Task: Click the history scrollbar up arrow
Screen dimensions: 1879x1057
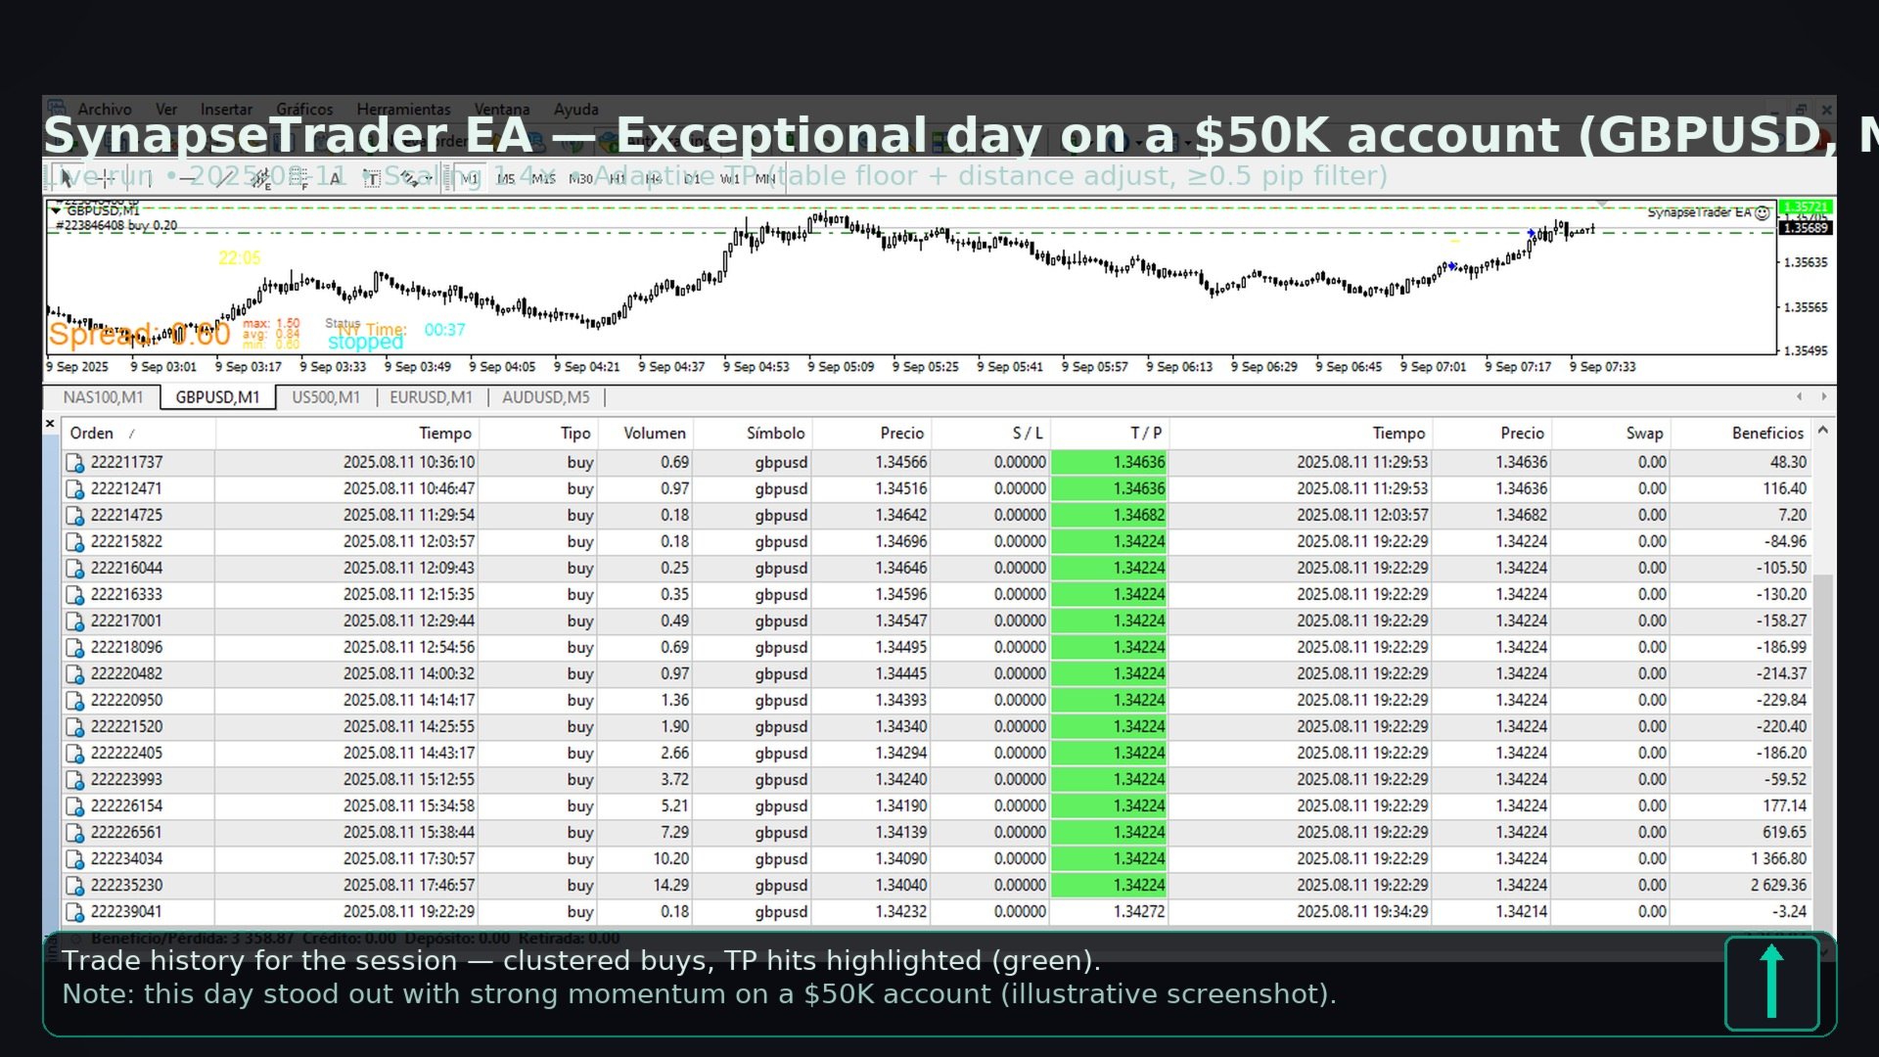Action: click(x=1822, y=430)
